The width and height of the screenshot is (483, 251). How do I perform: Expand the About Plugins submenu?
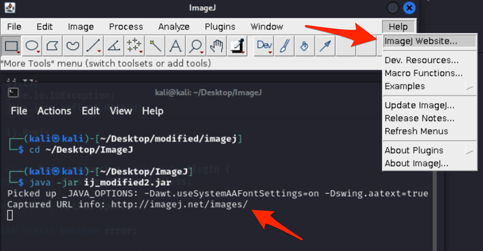[x=429, y=151]
